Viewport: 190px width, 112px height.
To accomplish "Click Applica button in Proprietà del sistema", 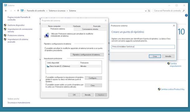I will [101, 95].
